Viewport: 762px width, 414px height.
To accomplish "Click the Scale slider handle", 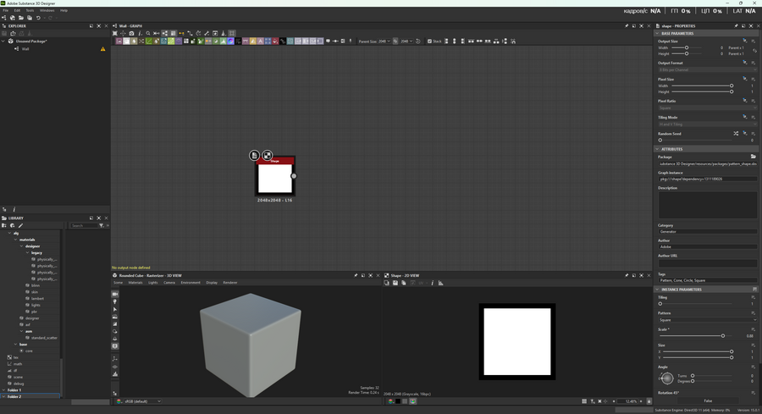I will click(722, 336).
